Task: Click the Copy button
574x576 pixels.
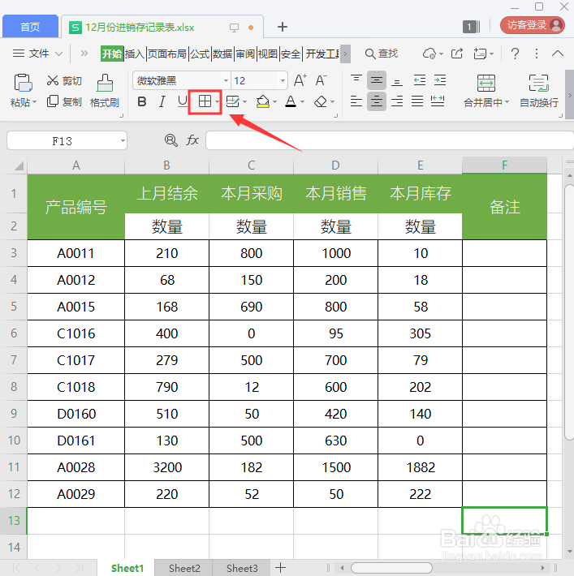Action: click(x=64, y=101)
